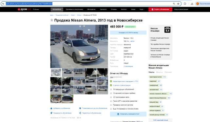Click the site info icon left of the URL

pyautogui.click(x=3, y=4)
